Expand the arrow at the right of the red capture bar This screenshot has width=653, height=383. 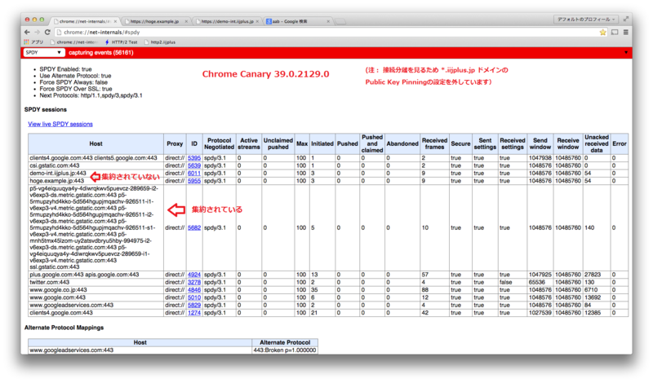coord(626,53)
